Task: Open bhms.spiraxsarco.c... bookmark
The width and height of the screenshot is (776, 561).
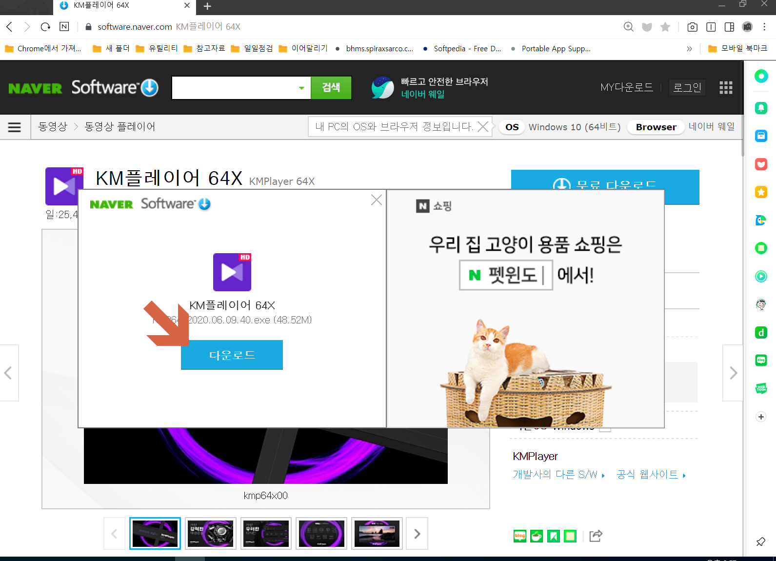Action: click(374, 48)
